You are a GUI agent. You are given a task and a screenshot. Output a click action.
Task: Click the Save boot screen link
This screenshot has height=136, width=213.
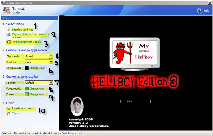[22, 109]
